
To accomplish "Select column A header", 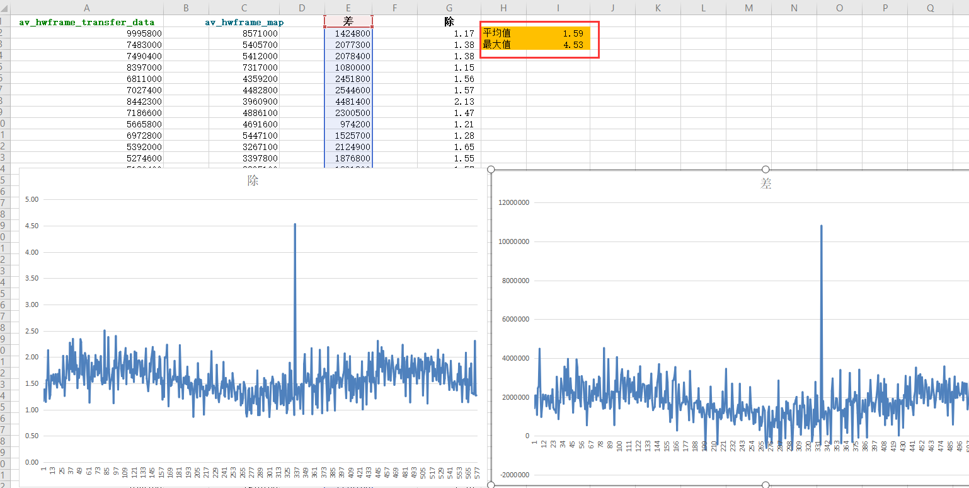I will 87,8.
